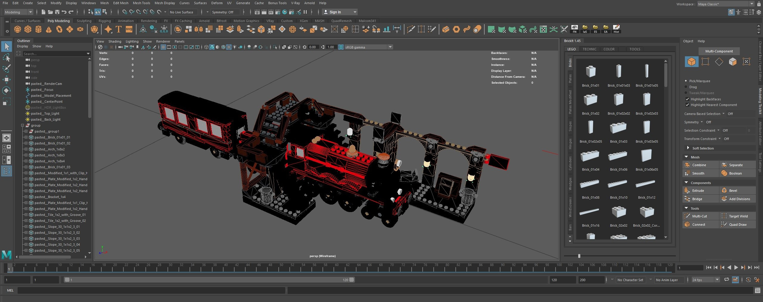Click the Extrude button
The width and height of the screenshot is (763, 302).
pyautogui.click(x=700, y=191)
